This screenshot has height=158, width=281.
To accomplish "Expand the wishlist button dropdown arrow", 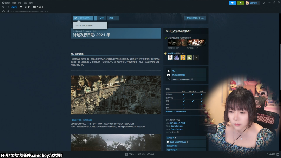I will [x=95, y=18].
